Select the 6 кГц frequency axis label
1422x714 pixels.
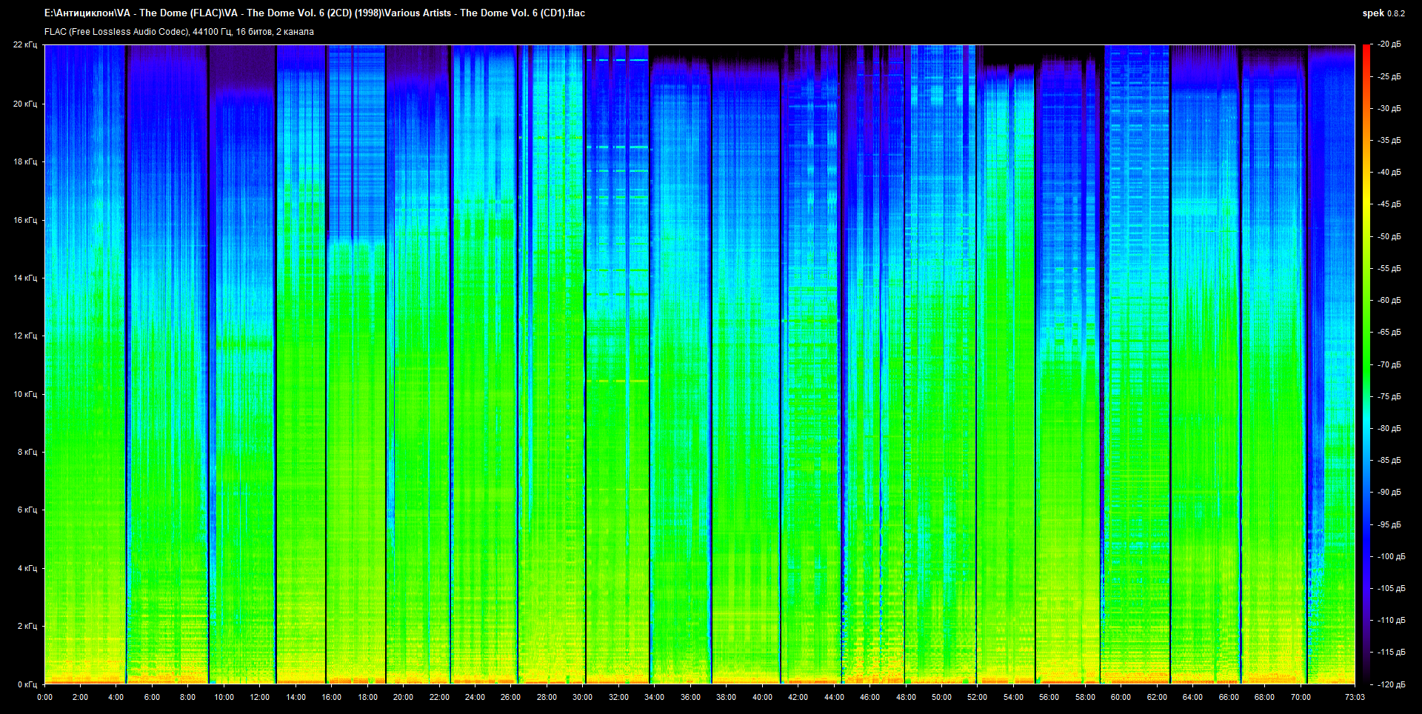pyautogui.click(x=27, y=510)
